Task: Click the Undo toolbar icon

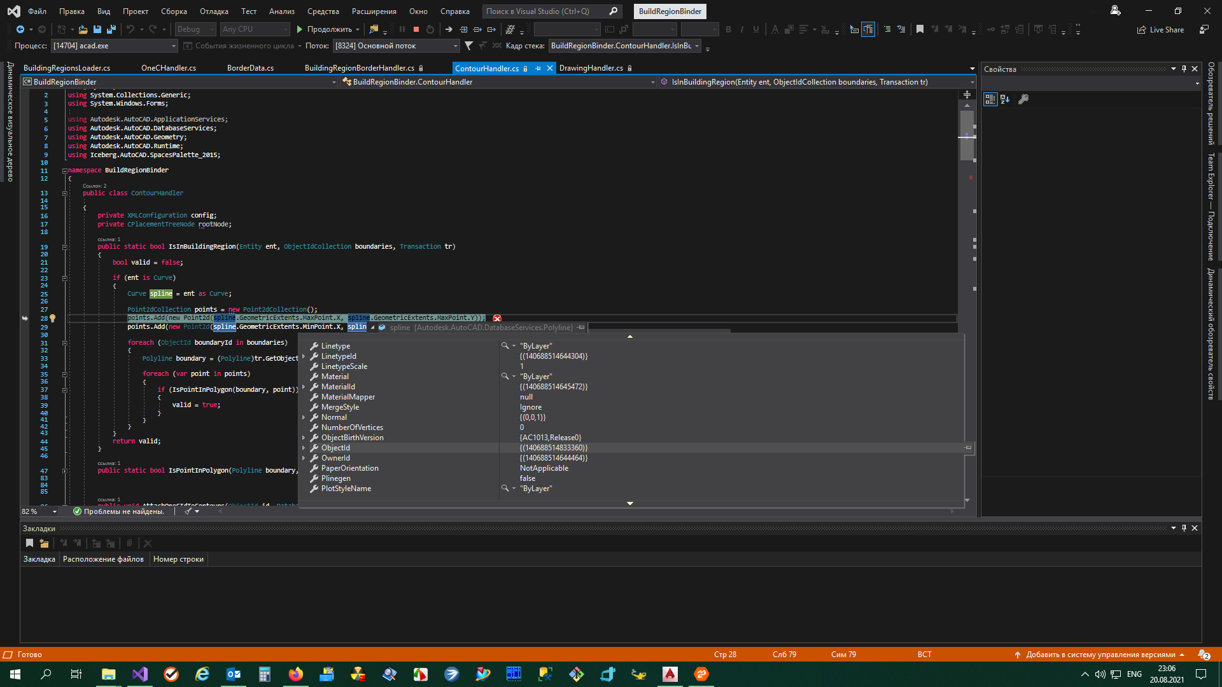Action: pos(130,29)
